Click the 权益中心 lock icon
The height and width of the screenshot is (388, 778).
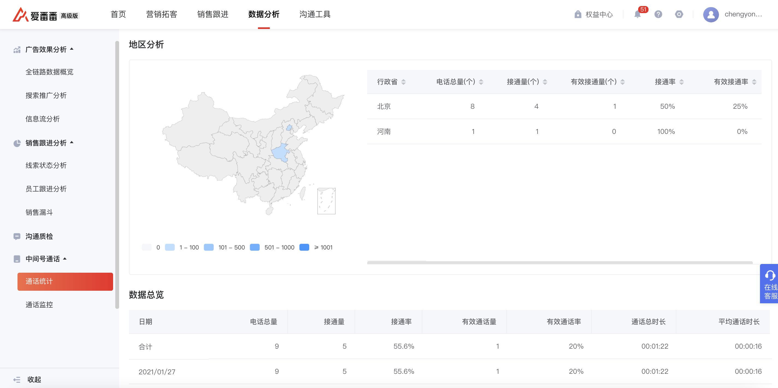coord(577,14)
